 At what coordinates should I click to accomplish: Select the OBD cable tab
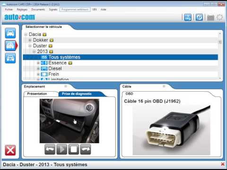pyautogui.click(x=129, y=94)
